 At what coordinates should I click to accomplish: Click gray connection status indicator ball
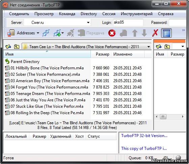tap(178, 157)
